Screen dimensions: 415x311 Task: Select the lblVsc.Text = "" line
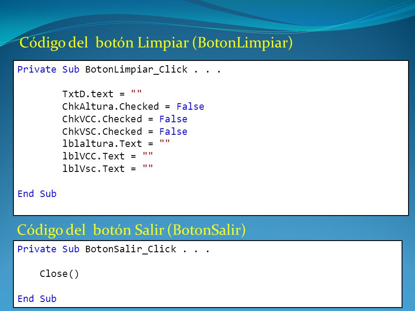point(108,168)
